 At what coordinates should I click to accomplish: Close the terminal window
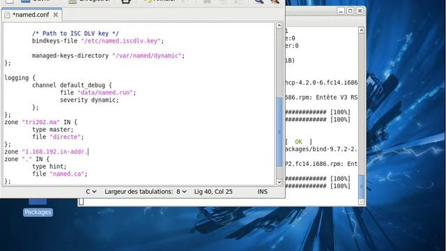point(360,11)
